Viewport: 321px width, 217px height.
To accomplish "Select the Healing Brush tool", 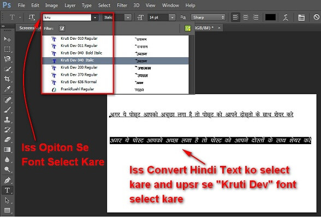I will [x=7, y=100].
